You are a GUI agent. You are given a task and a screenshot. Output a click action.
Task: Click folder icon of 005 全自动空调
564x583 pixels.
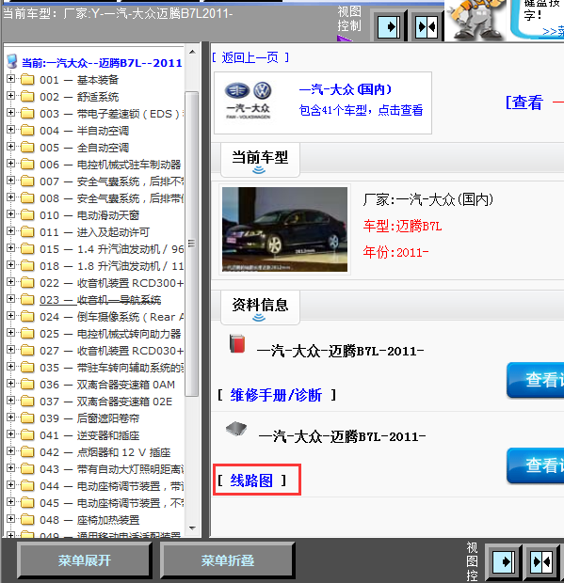pyautogui.click(x=27, y=148)
